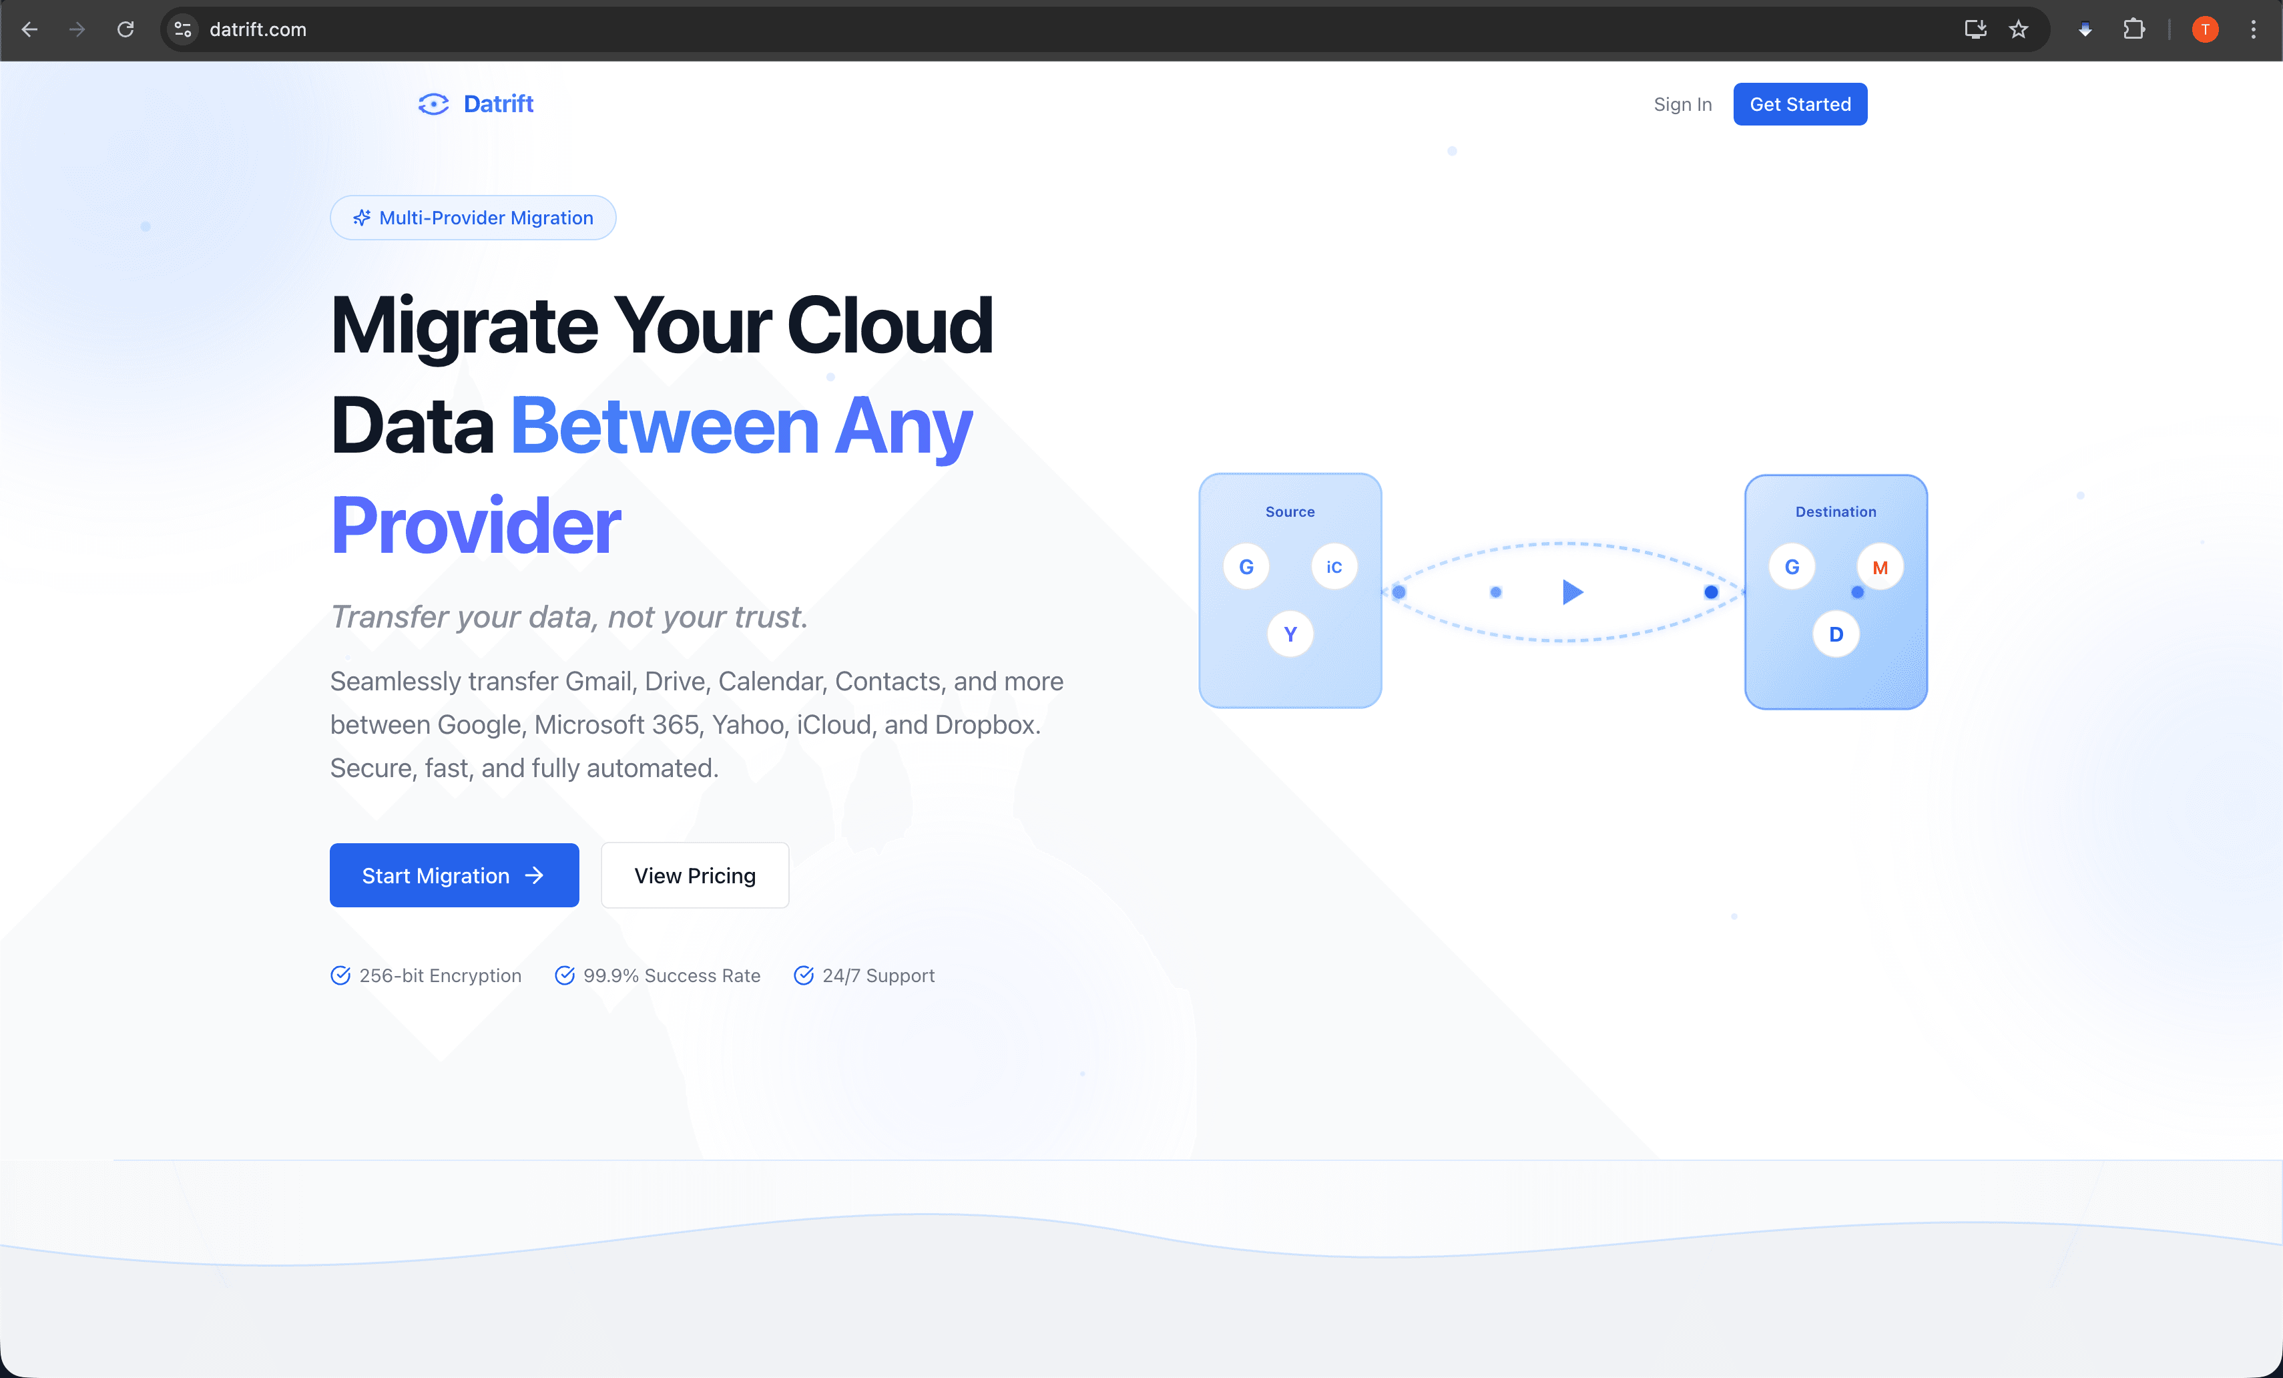This screenshot has width=2283, height=1378.
Task: View site information icon beside URL
Action: 184,29
